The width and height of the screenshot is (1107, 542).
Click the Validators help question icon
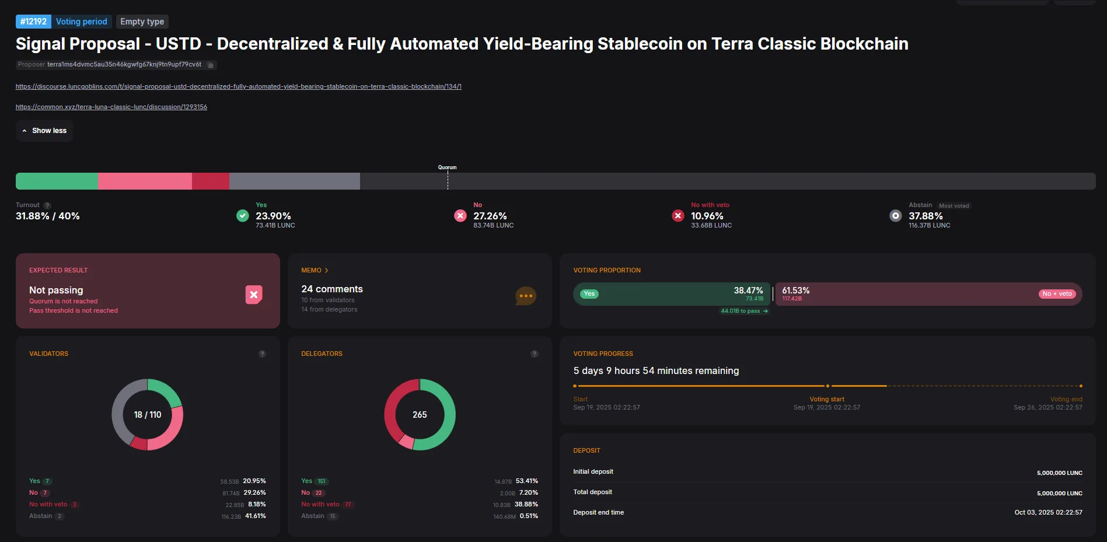click(x=263, y=354)
